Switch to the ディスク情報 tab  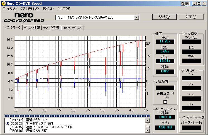click(32, 28)
